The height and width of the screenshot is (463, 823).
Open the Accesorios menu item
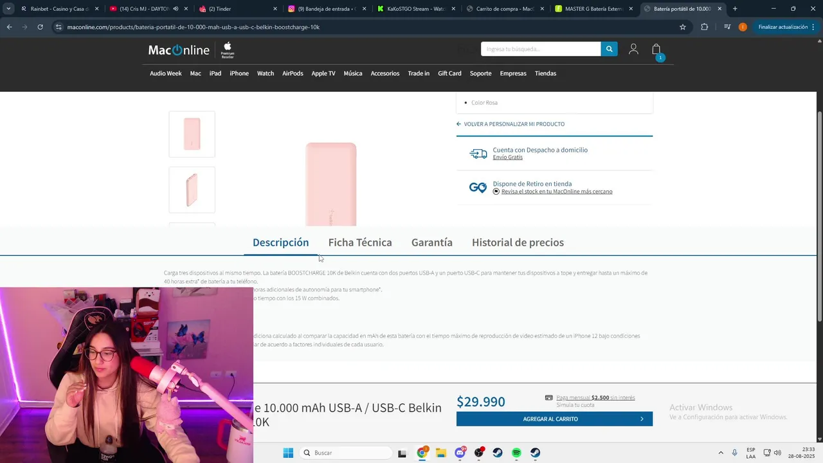(x=385, y=73)
